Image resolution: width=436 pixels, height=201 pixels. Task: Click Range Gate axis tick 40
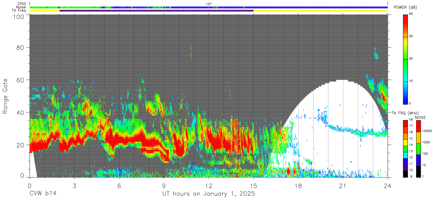pyautogui.click(x=21, y=112)
